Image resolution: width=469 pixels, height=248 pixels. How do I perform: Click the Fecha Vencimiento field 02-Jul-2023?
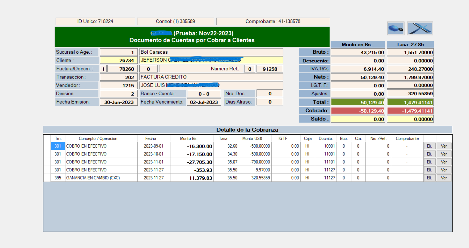[204, 102]
